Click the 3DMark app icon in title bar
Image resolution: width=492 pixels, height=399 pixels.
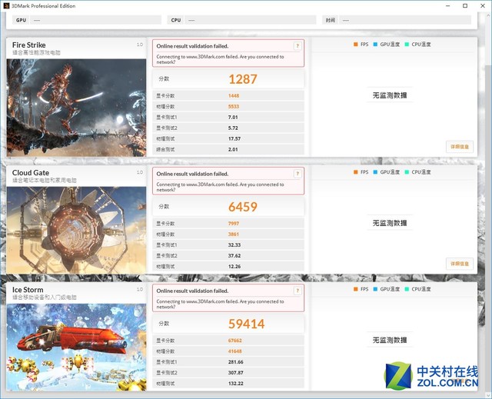6,5
